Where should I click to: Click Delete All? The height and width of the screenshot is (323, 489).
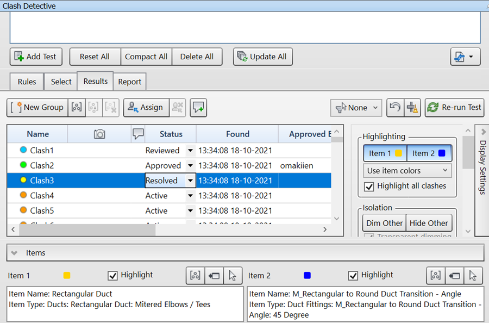197,57
